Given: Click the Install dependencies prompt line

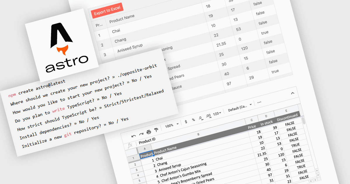Looking at the screenshot, I should [x=60, y=128].
